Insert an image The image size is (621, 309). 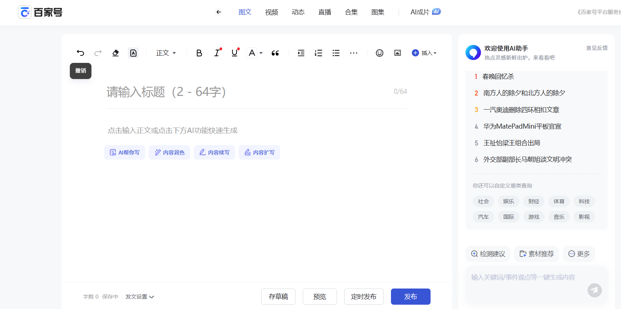[397, 53]
